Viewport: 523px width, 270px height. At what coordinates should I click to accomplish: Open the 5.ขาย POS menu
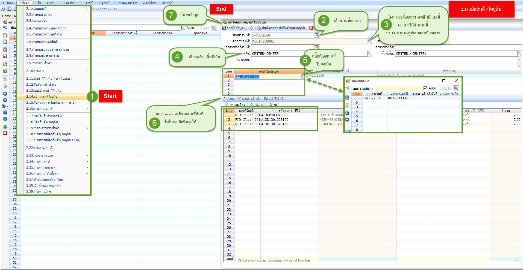[x=68, y=3]
